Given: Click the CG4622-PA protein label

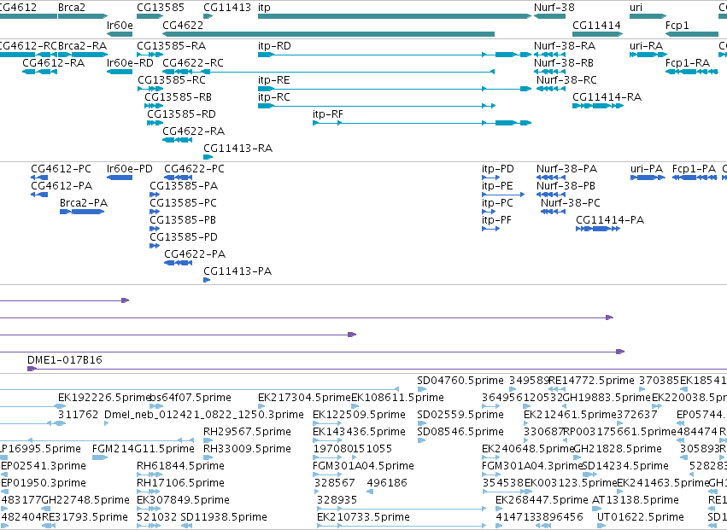Looking at the screenshot, I should pyautogui.click(x=195, y=253).
